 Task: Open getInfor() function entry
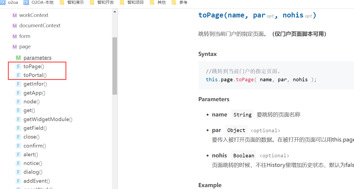(x=35, y=84)
